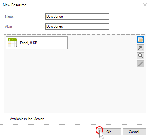Image resolution: width=150 pixels, height=139 pixels.
Task: Open the browse file folder icon
Action: pos(141,40)
